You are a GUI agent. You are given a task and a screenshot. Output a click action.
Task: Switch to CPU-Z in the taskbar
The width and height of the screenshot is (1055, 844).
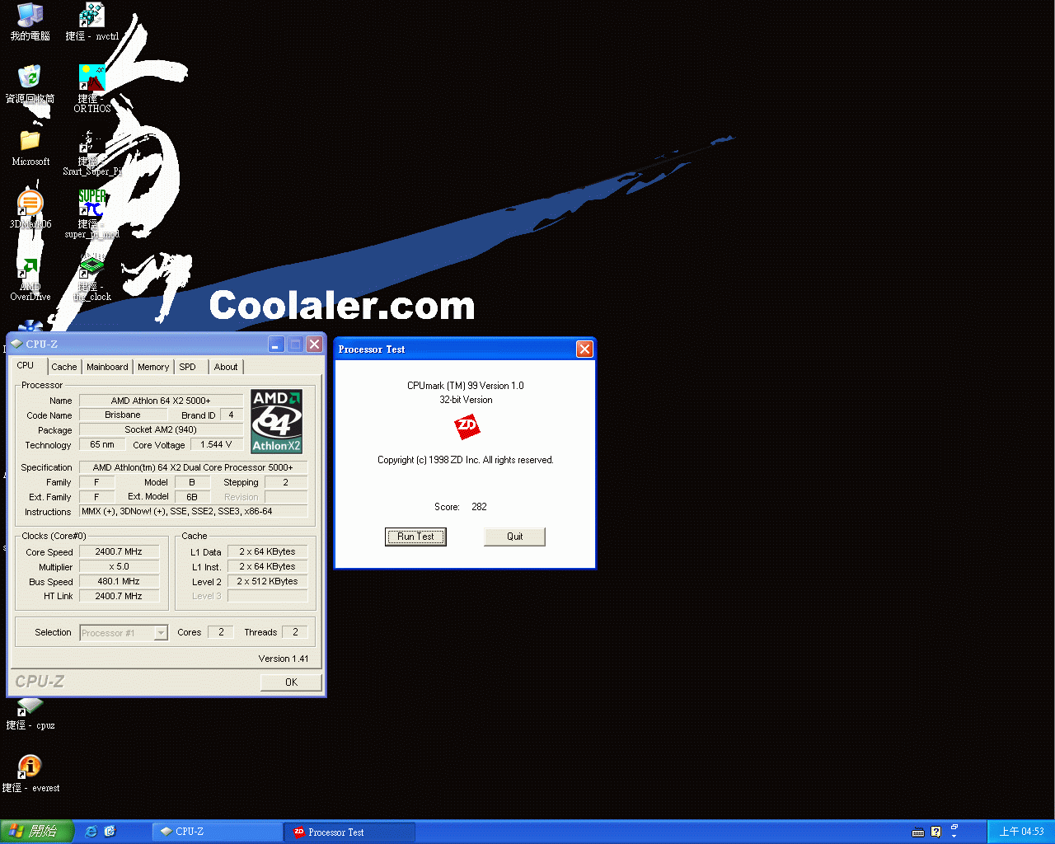(218, 832)
